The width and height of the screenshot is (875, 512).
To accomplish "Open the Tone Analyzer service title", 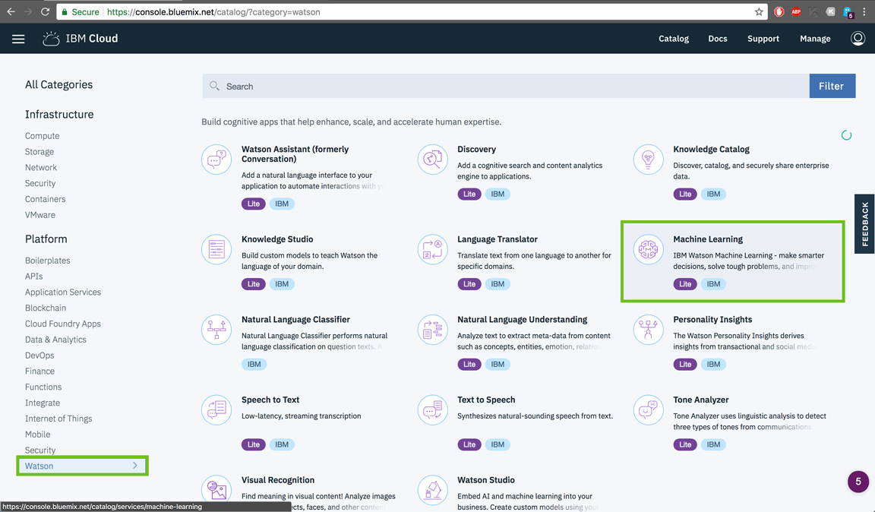I will 701,400.
